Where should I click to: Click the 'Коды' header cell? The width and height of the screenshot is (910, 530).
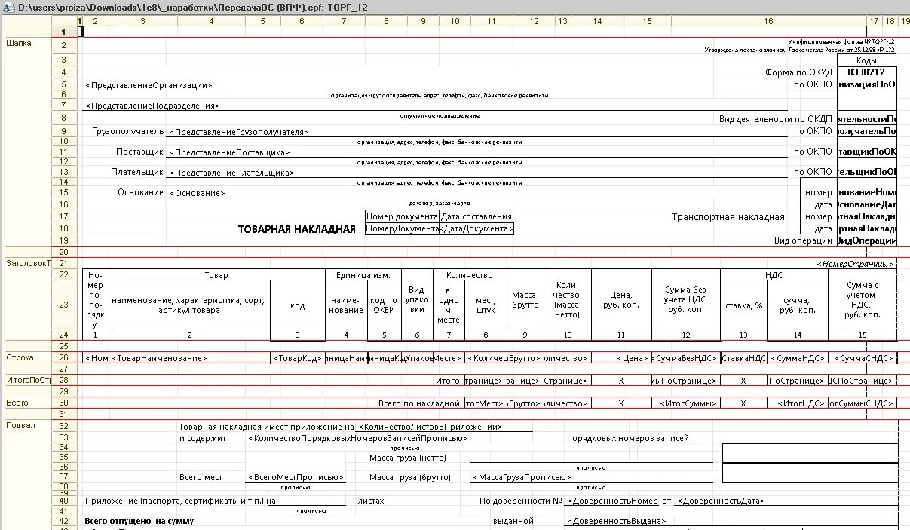pyautogui.click(x=867, y=60)
